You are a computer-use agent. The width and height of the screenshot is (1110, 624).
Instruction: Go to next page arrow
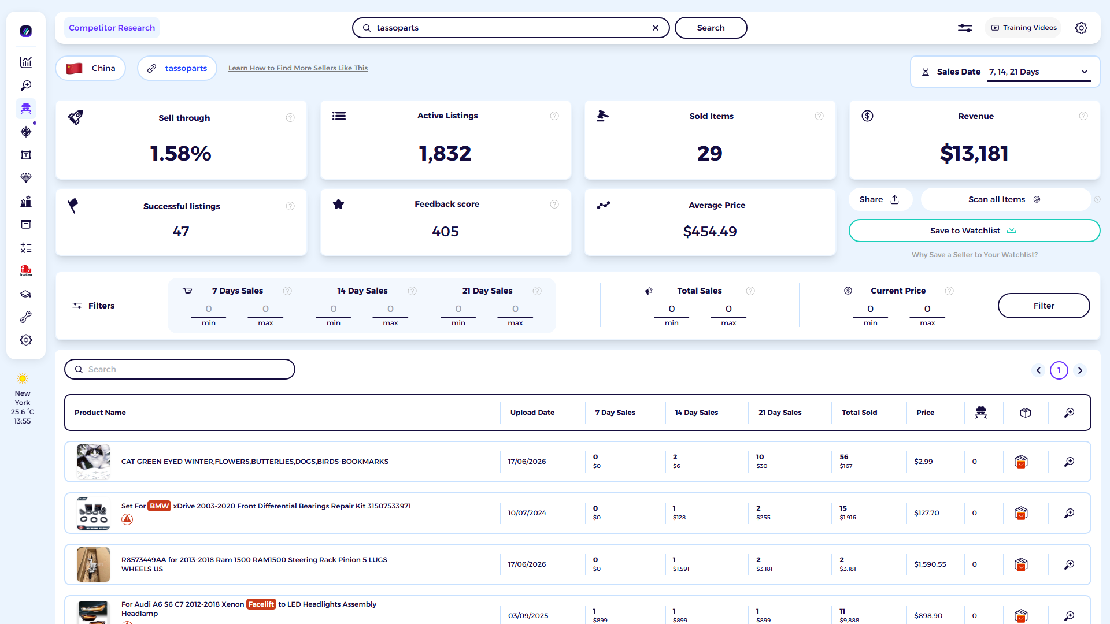tap(1080, 370)
